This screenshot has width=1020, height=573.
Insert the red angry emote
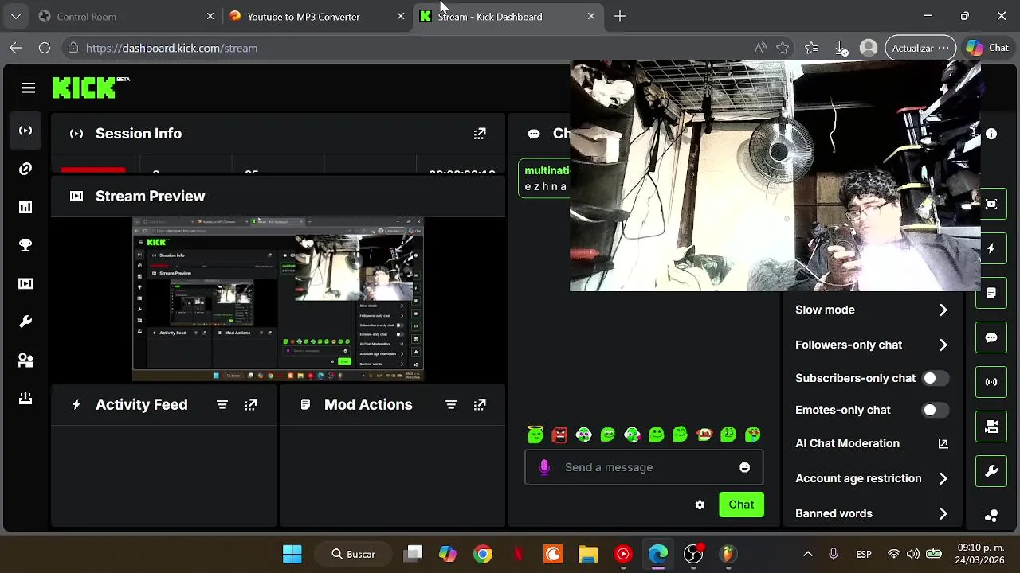[x=559, y=435]
